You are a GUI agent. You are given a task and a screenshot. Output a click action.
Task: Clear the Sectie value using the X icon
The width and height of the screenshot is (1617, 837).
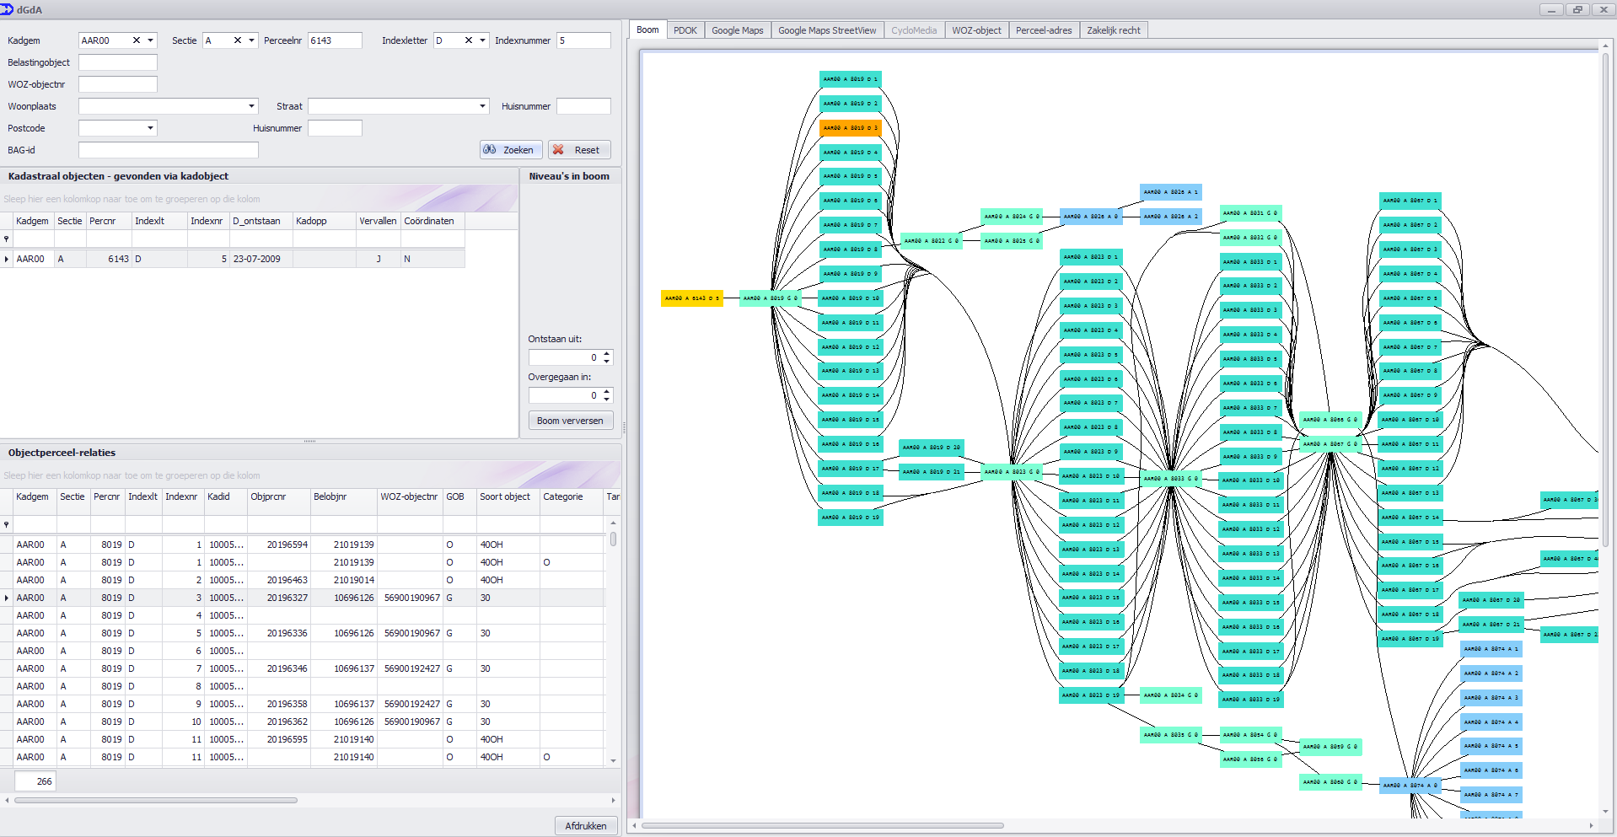point(238,40)
